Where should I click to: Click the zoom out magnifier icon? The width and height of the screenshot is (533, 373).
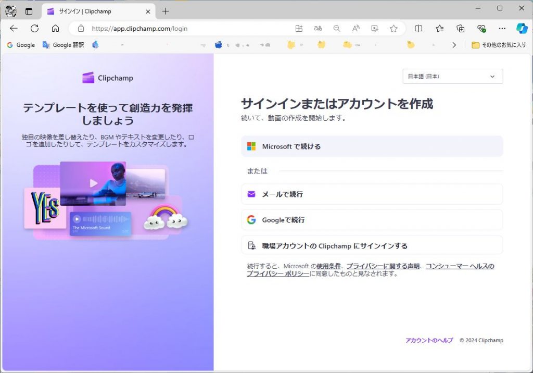[x=337, y=29]
